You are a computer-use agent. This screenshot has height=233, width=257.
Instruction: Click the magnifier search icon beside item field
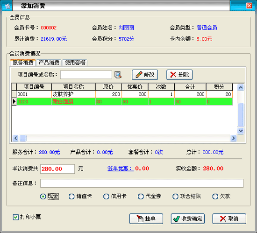pyautogui.click(x=118, y=75)
